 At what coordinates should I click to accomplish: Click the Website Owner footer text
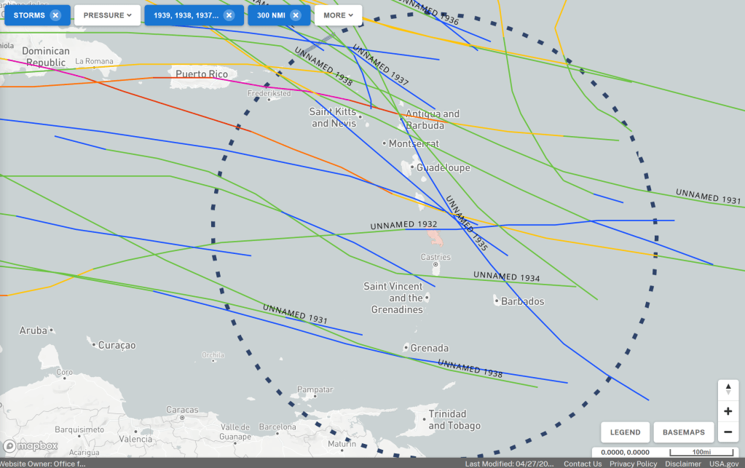43,464
